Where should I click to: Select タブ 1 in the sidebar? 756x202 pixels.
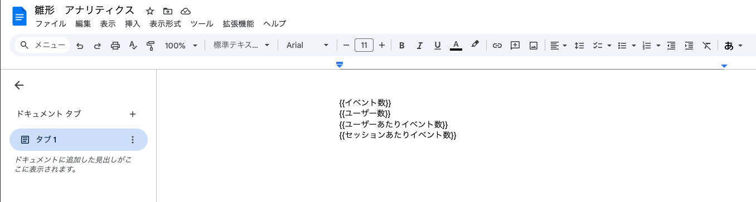pyautogui.click(x=79, y=140)
